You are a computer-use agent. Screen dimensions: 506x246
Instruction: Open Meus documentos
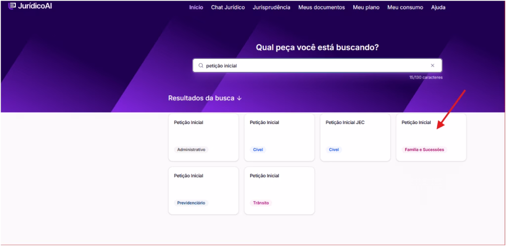(321, 7)
